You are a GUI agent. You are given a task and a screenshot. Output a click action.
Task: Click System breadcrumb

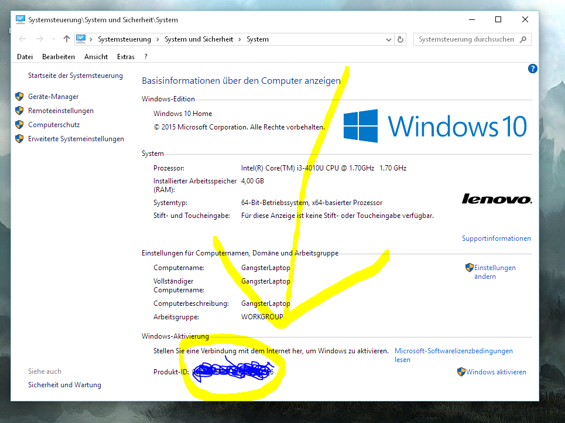pyautogui.click(x=258, y=39)
